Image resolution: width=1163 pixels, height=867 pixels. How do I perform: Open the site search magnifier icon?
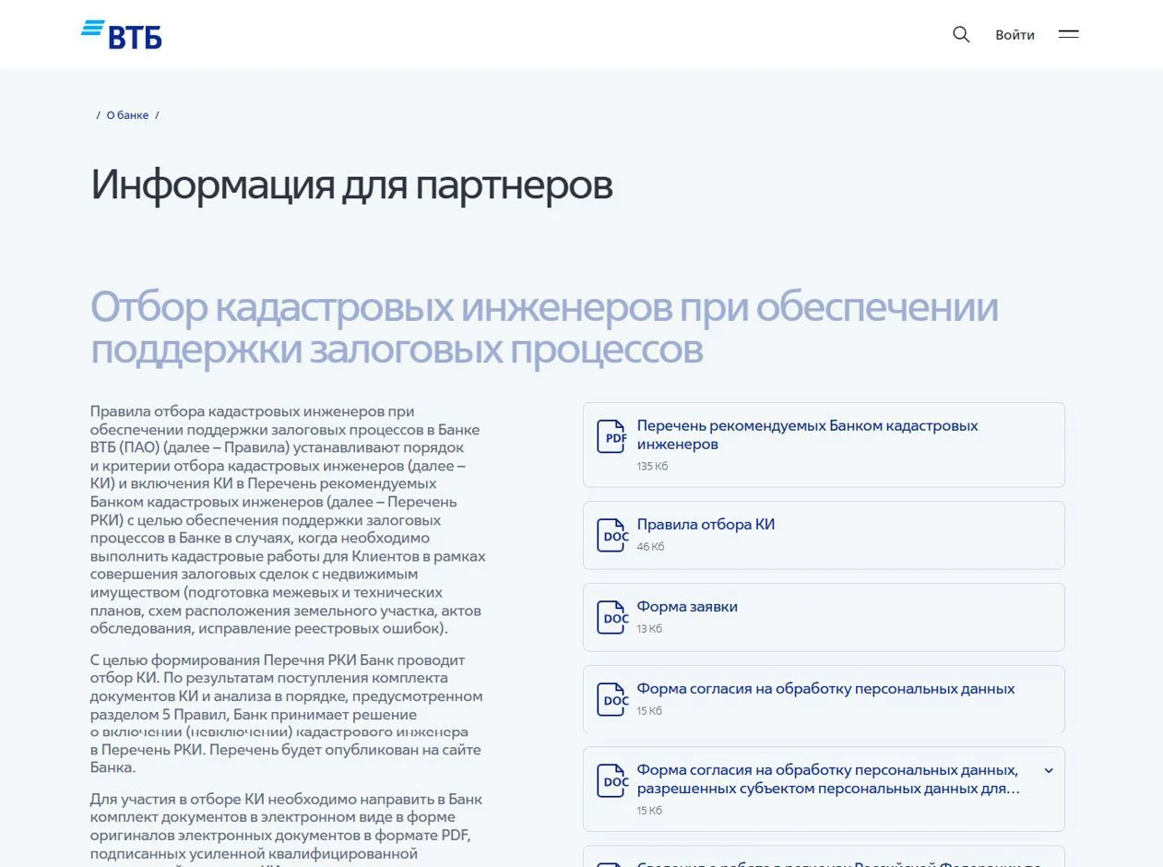[961, 34]
